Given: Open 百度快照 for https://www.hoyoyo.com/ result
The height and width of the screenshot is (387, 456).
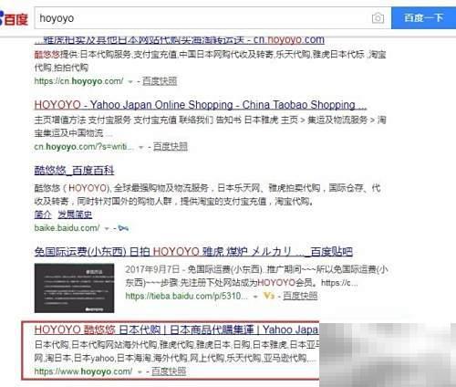Looking at the screenshot, I should 169,371.
